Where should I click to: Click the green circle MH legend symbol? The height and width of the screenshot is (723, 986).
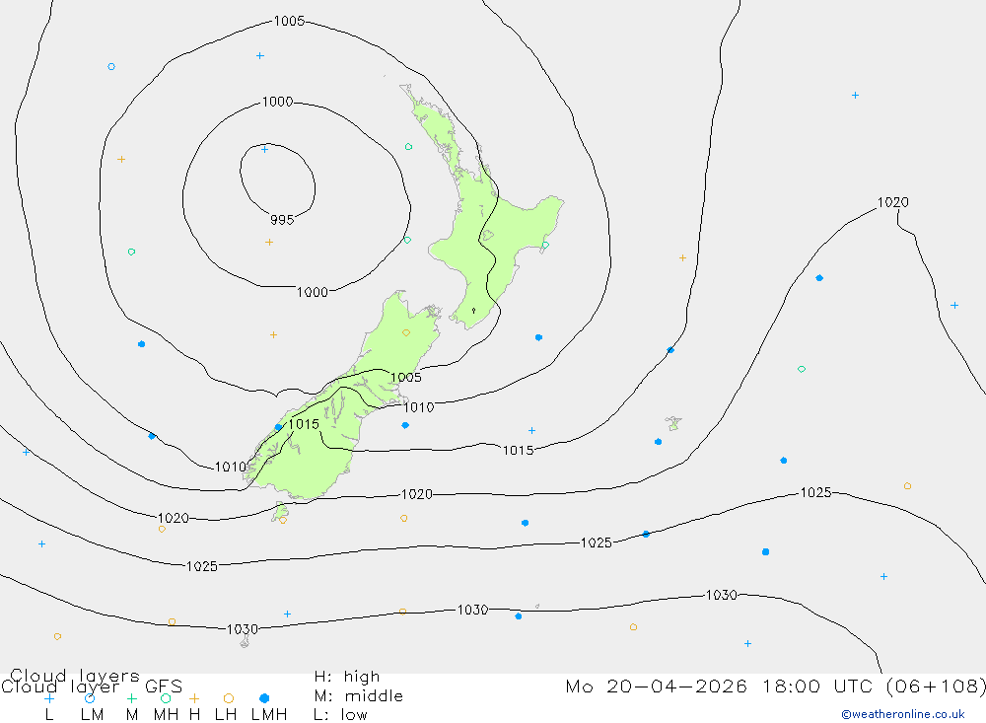pos(166,698)
